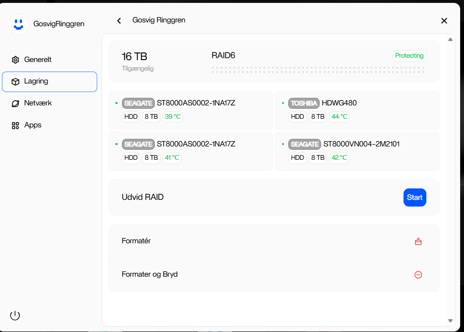Click the red Formatér broom icon
Image resolution: width=464 pixels, height=332 pixels.
[x=418, y=241]
